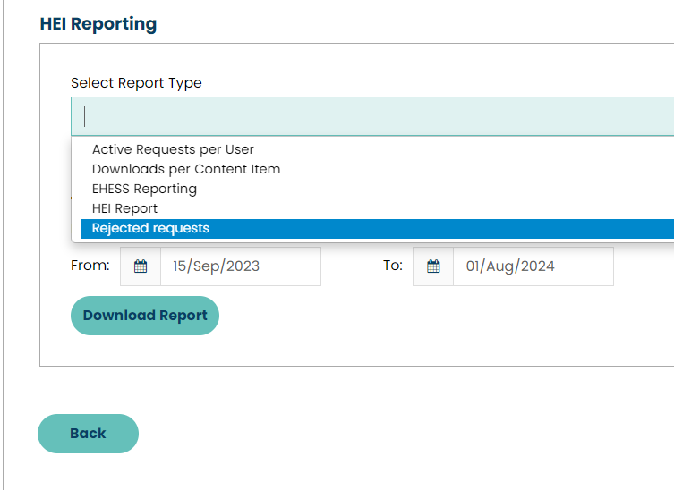Choose Active Requests per User option
Screen dimensions: 674x490
(173, 149)
